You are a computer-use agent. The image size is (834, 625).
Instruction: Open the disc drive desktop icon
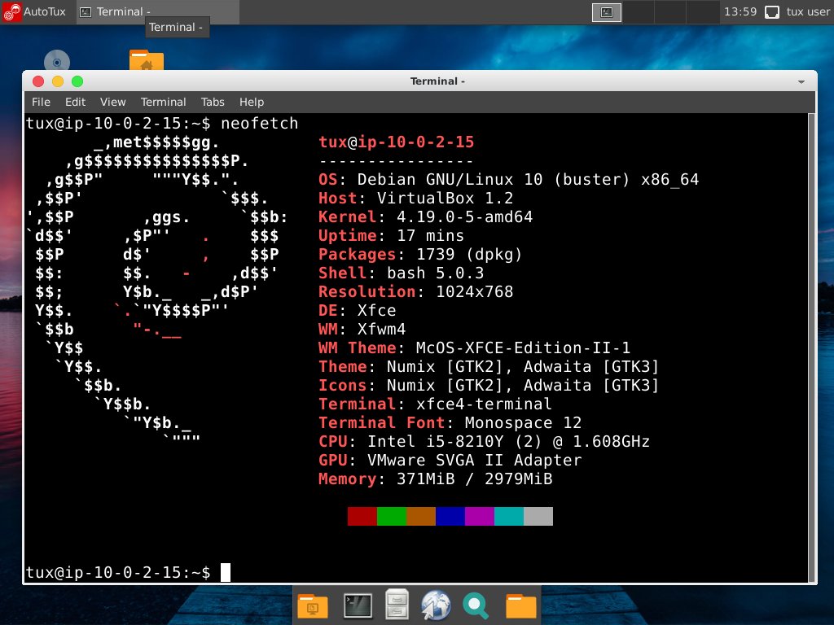click(57, 61)
